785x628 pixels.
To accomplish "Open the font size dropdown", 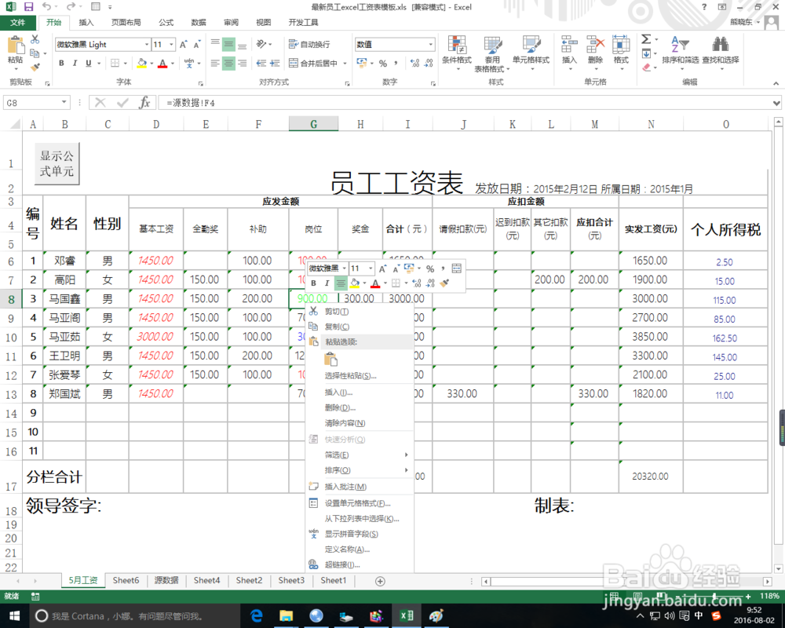I will tap(170, 45).
